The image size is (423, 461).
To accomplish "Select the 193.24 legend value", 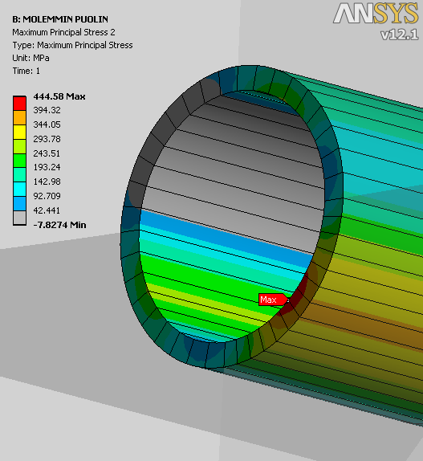I will (x=47, y=167).
